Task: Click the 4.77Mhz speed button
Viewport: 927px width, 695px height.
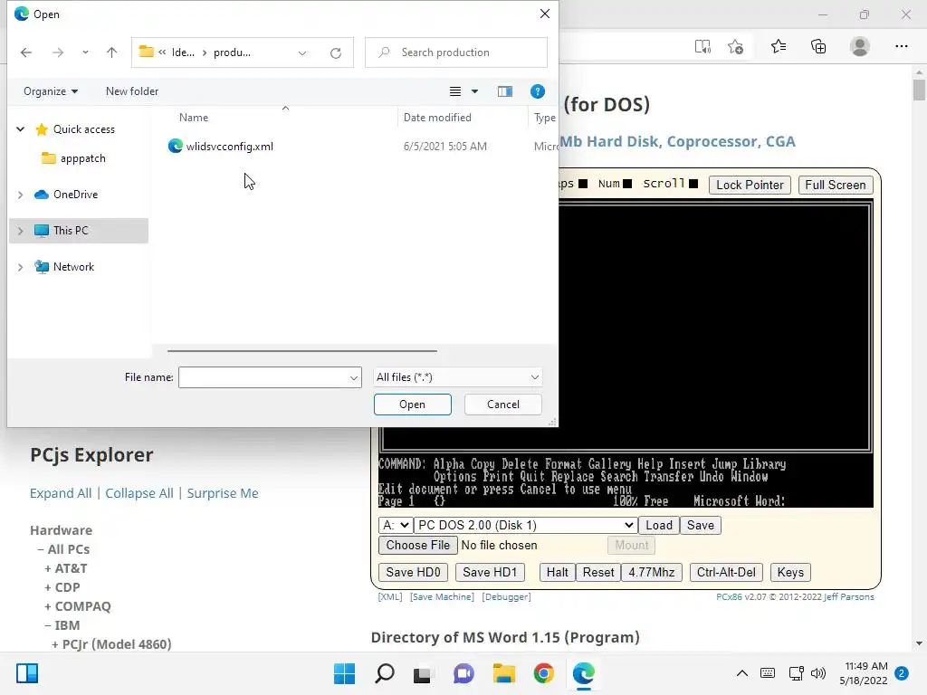Action: coord(652,572)
